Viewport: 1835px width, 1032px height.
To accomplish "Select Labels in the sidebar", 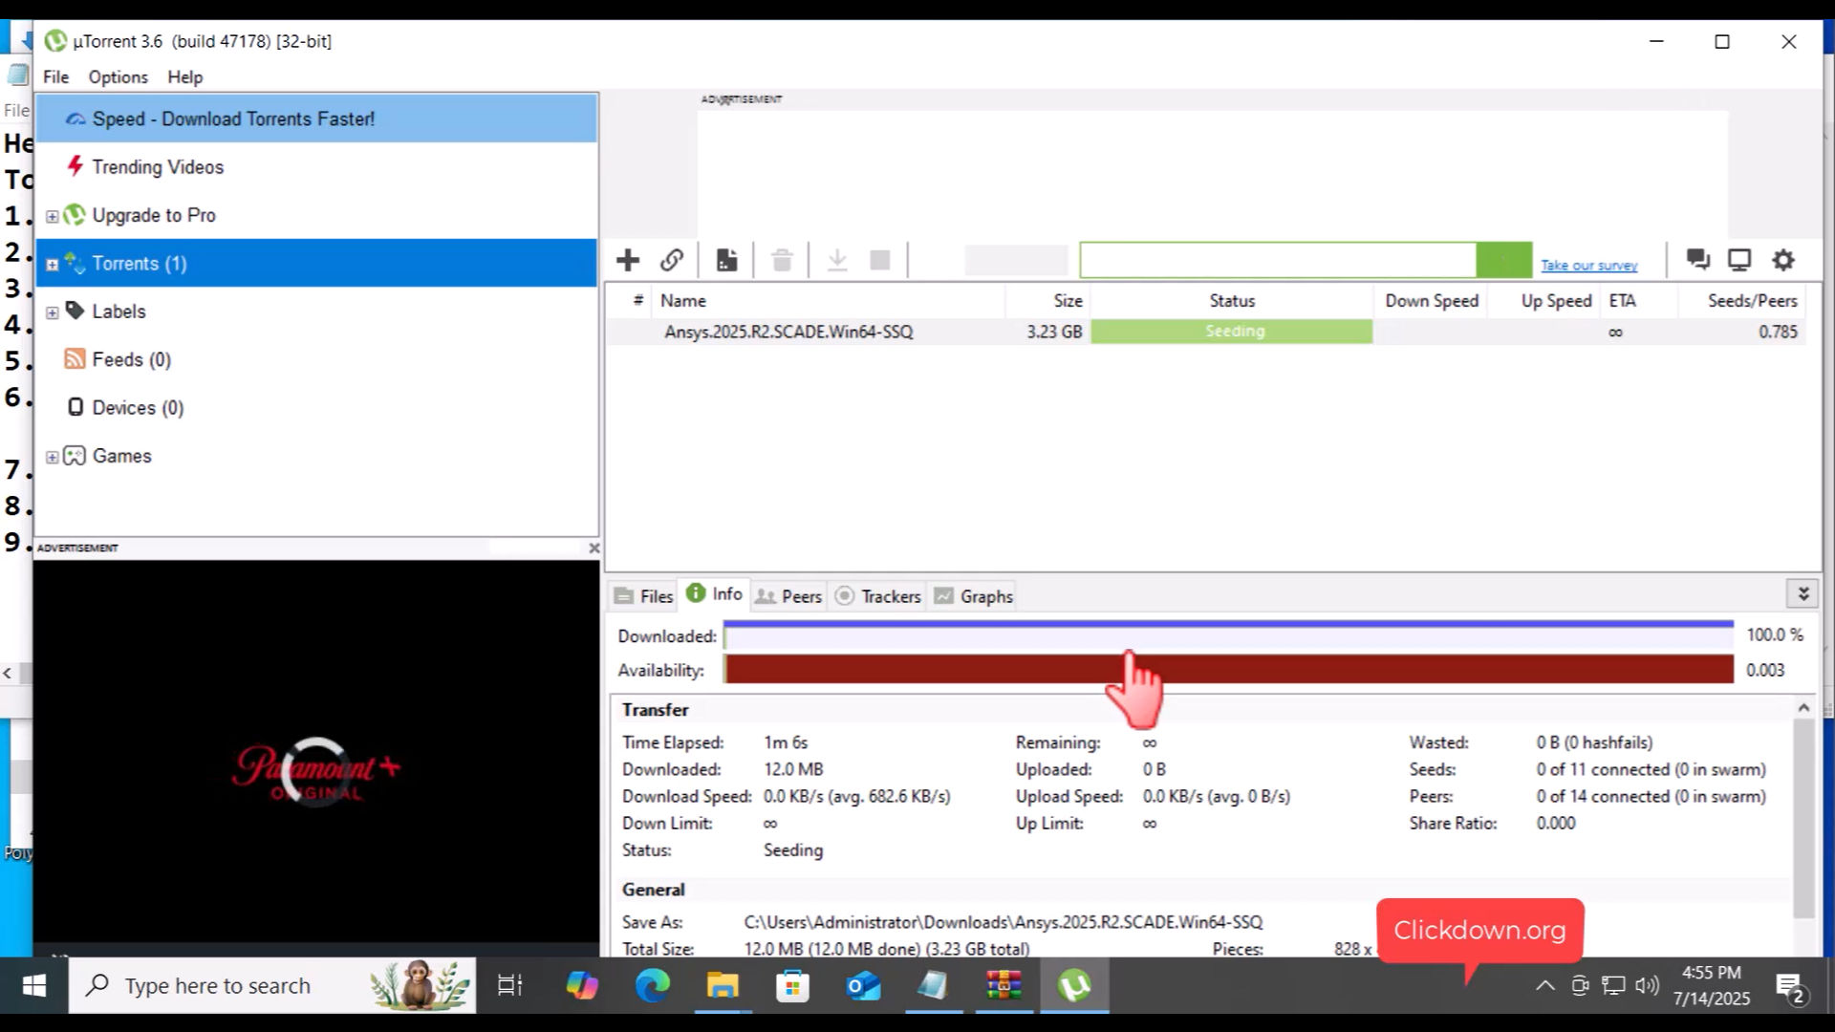I will [x=119, y=312].
